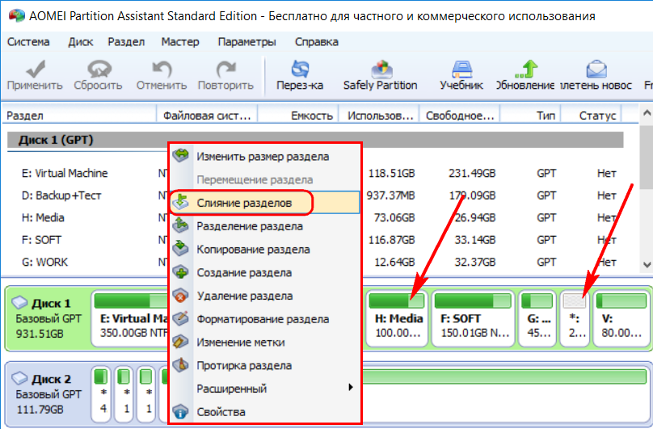
Task: Open Свойства from the context menu
Action: click(x=221, y=412)
